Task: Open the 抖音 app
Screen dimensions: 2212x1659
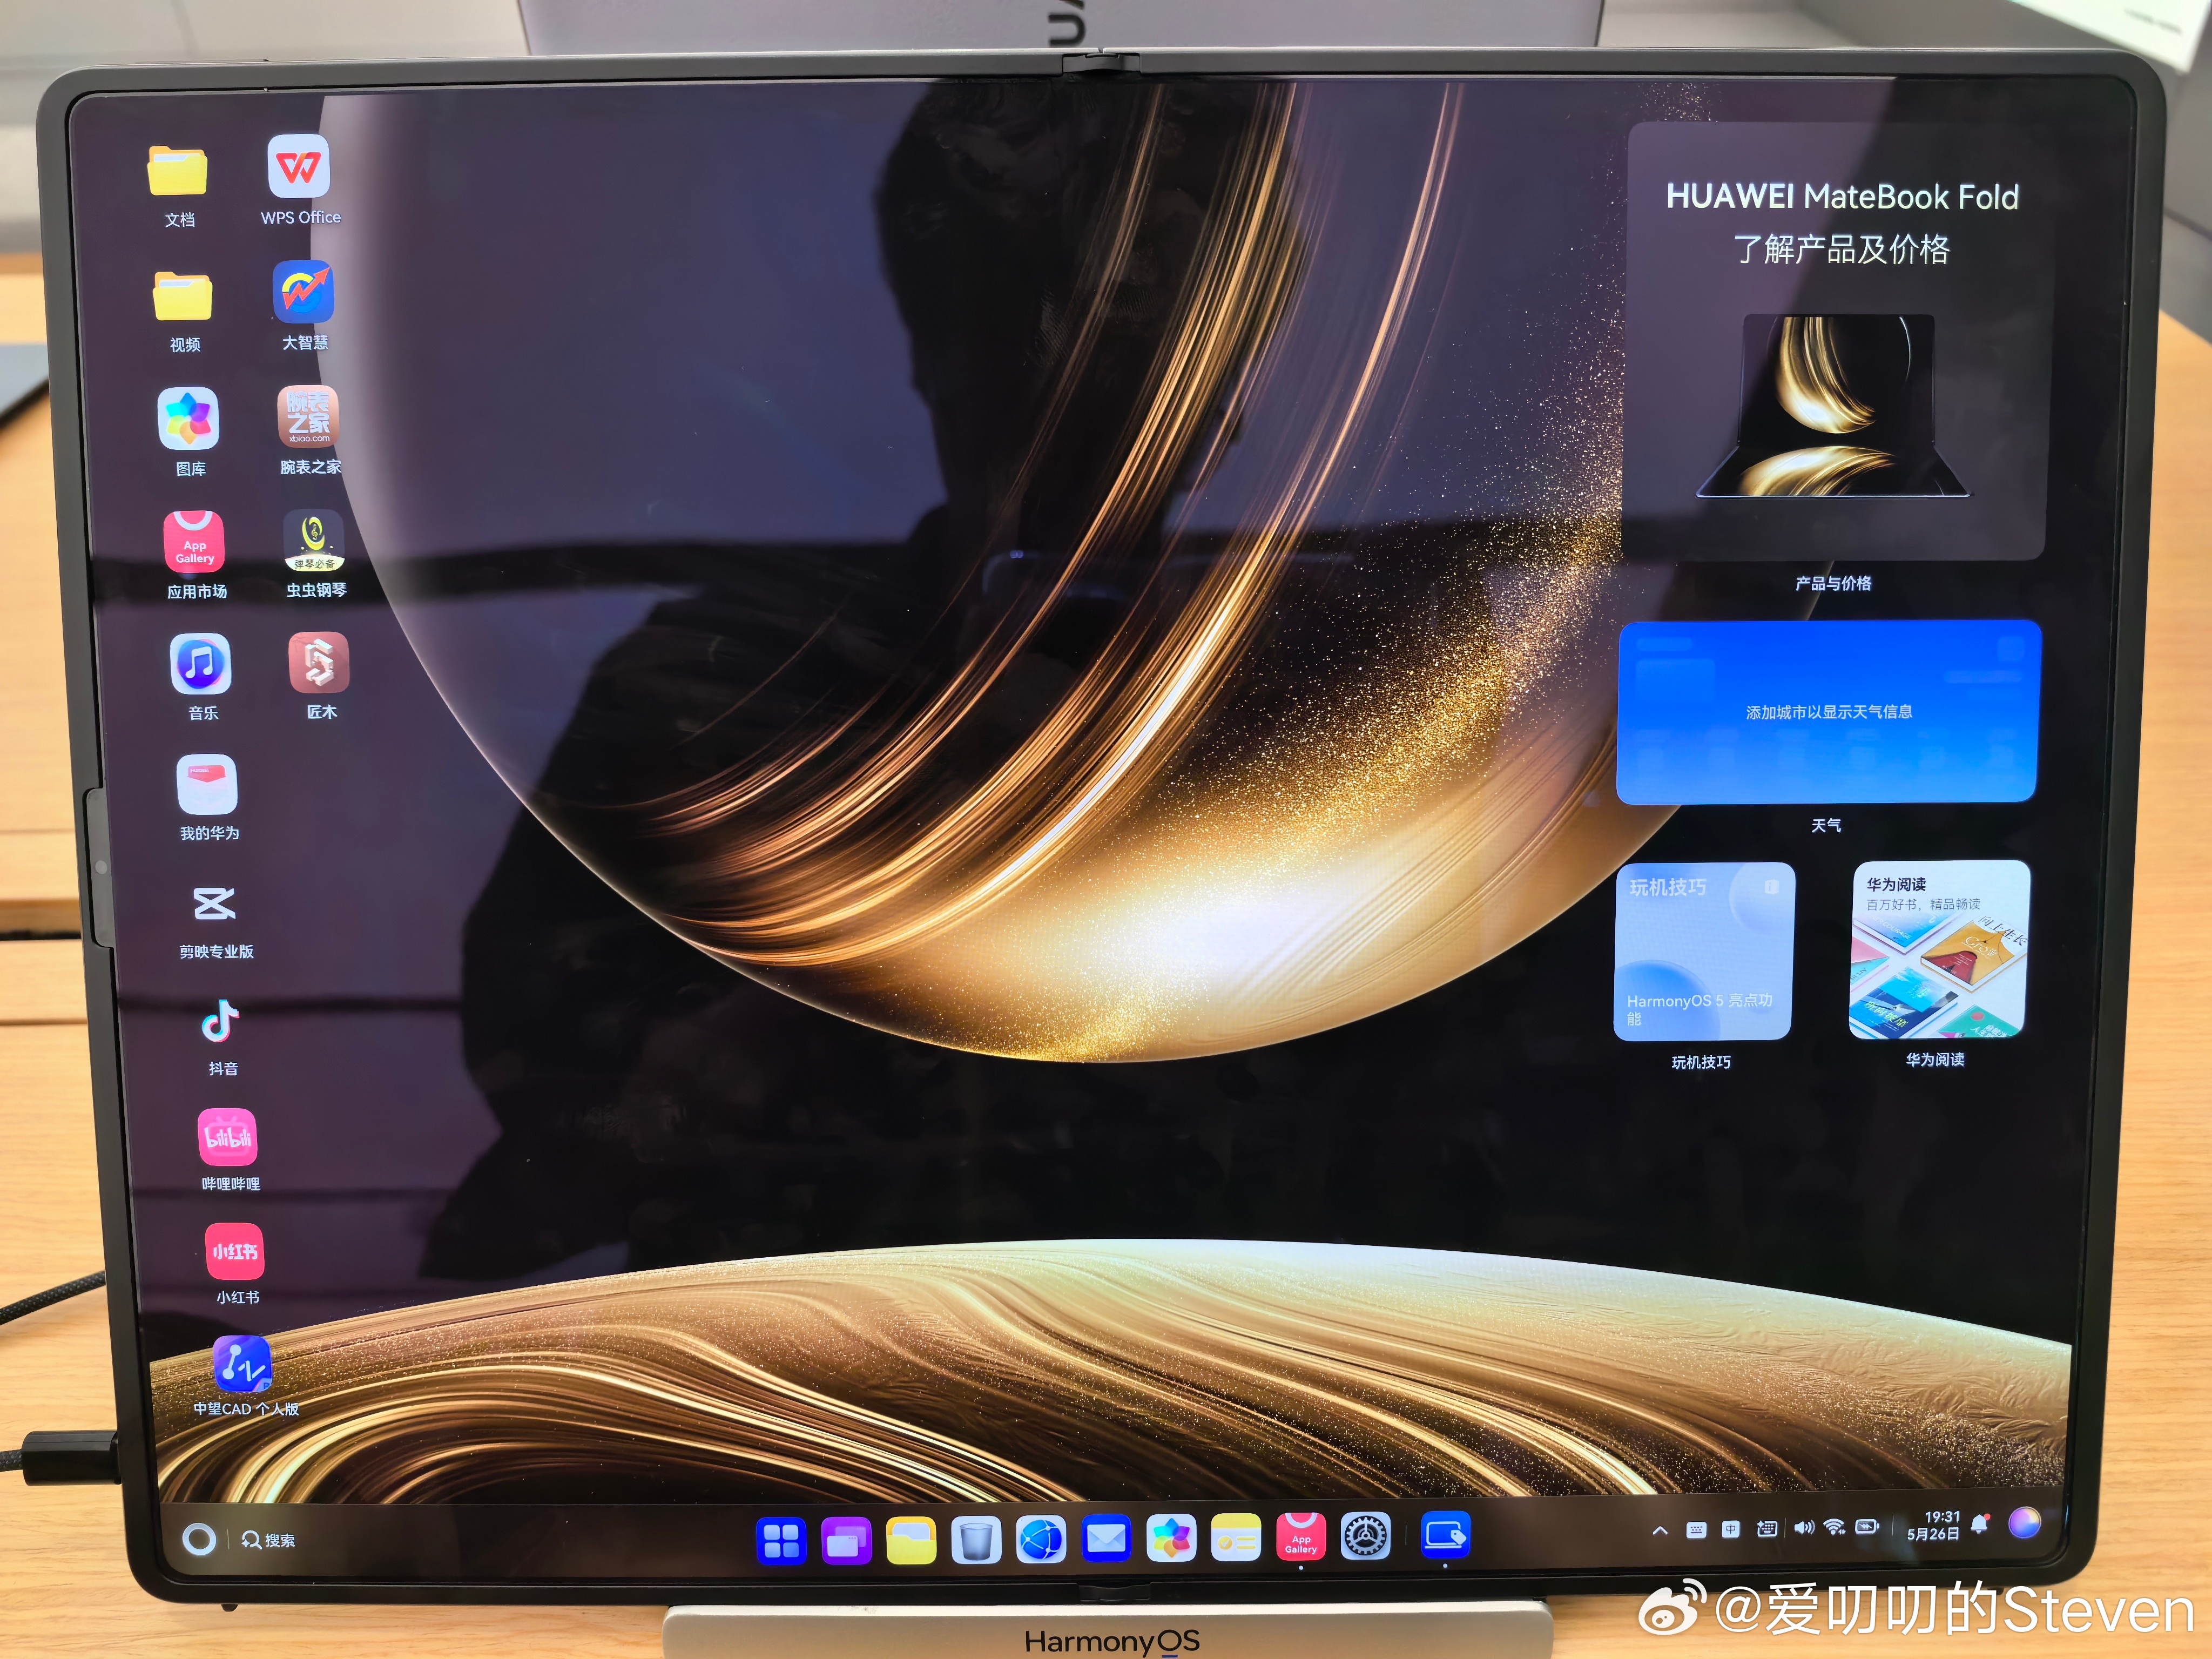Action: (x=220, y=1021)
